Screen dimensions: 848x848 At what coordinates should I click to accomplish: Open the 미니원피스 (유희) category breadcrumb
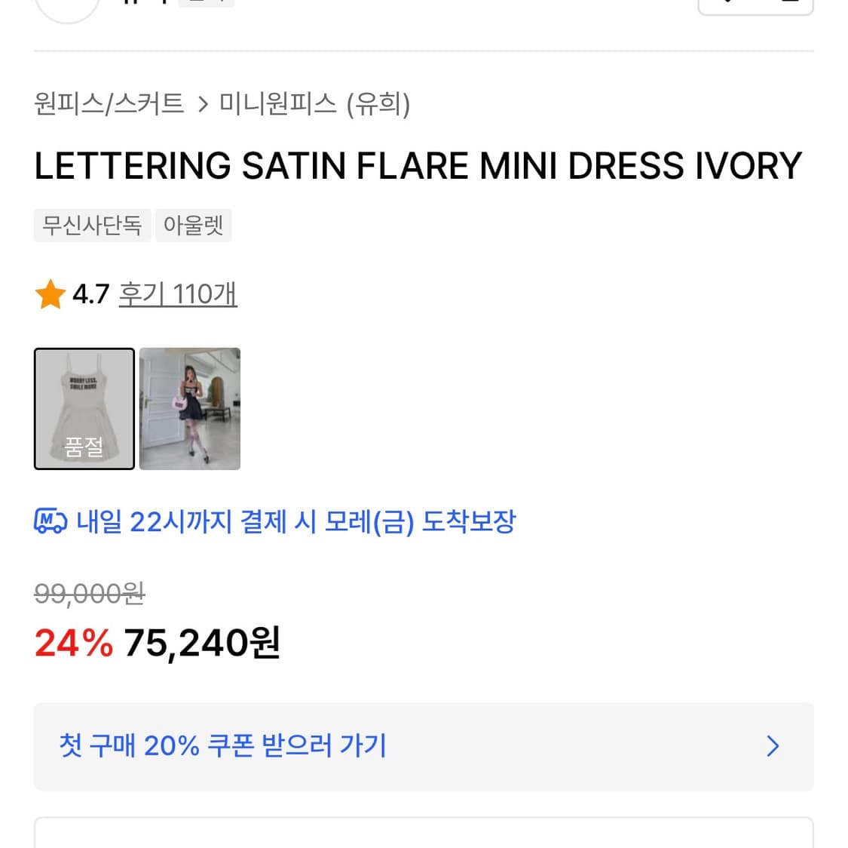(x=314, y=105)
